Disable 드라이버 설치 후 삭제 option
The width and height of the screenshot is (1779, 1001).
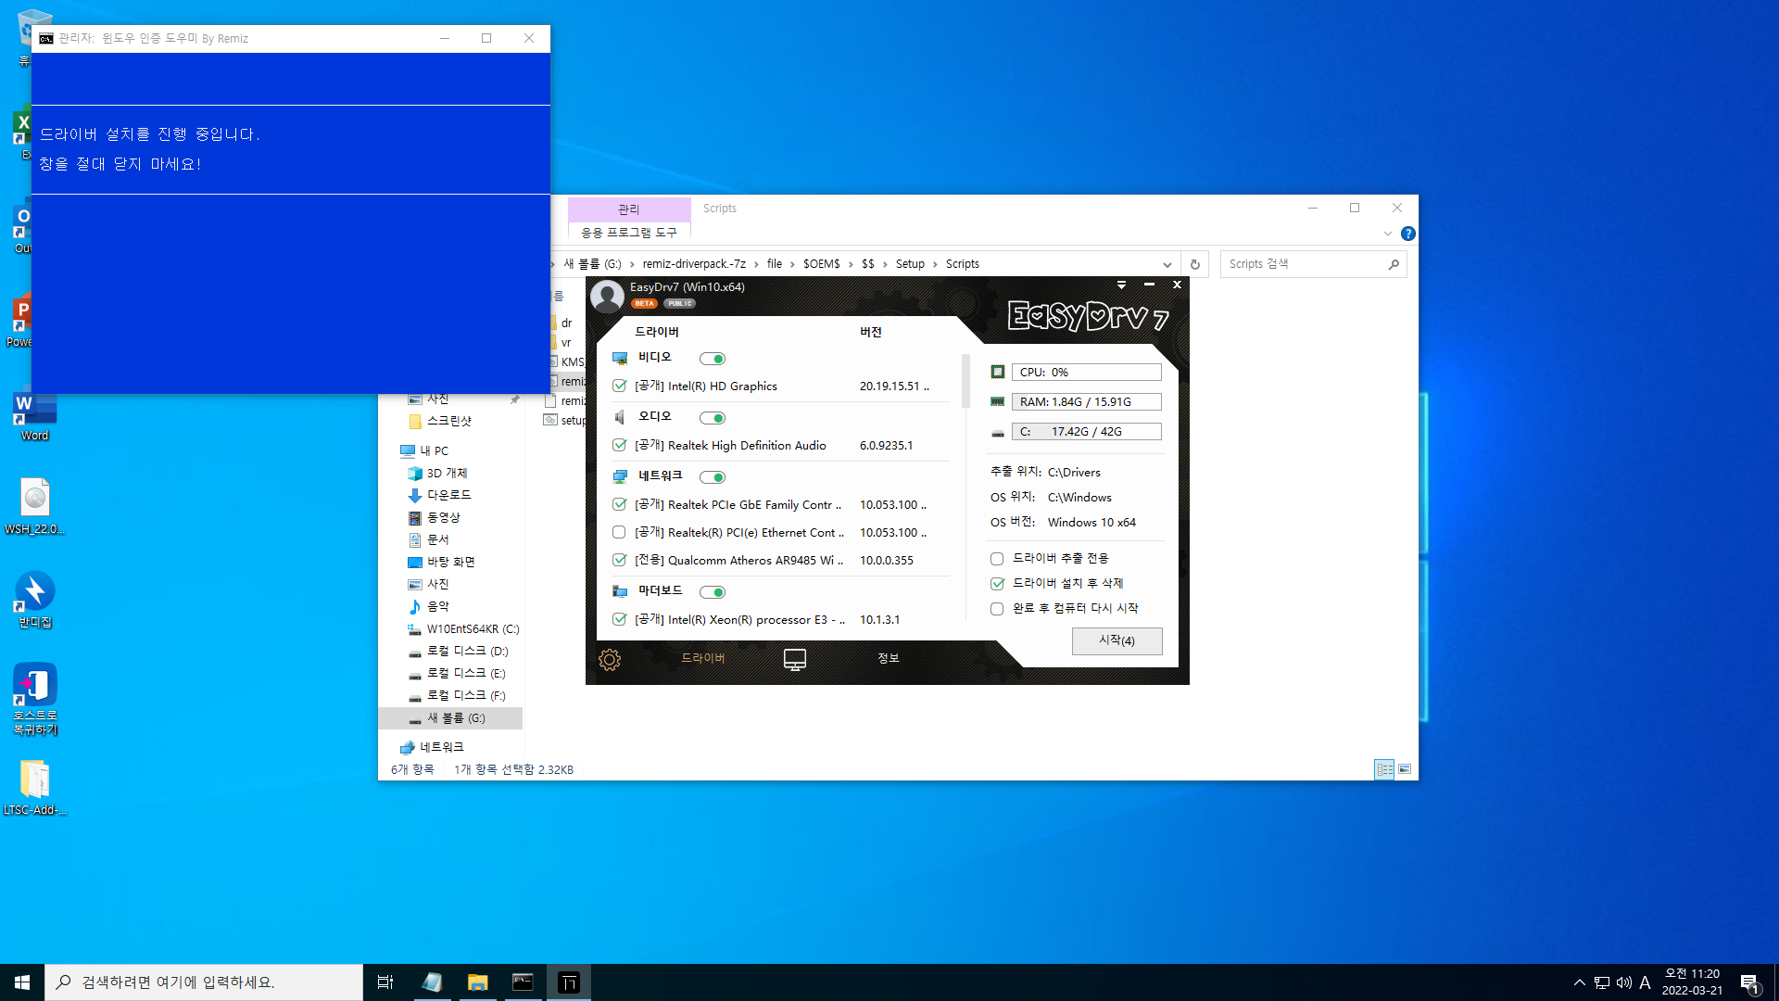click(997, 584)
